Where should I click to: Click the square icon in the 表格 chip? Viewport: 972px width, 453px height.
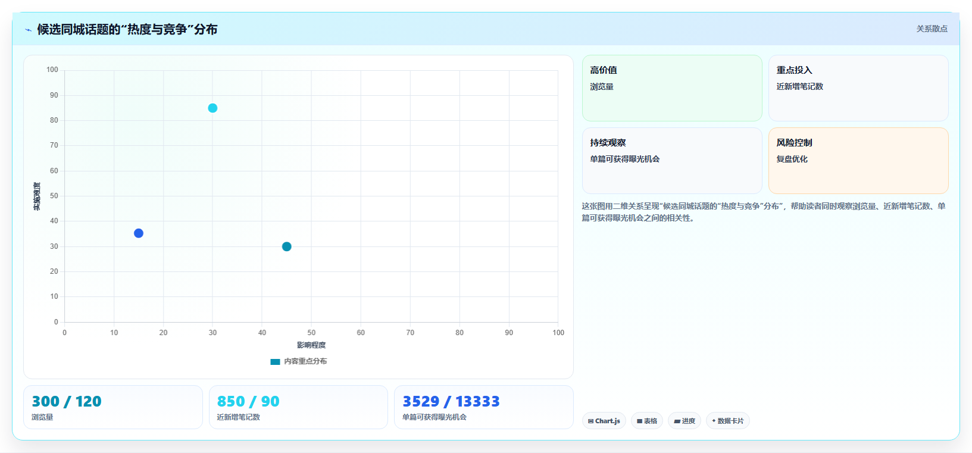click(x=639, y=421)
